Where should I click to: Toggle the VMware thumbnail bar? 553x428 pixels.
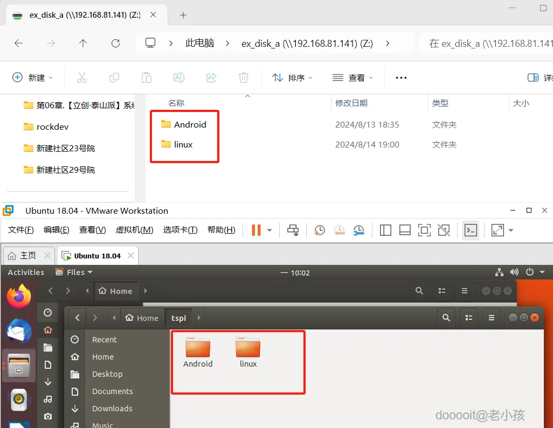coord(405,230)
